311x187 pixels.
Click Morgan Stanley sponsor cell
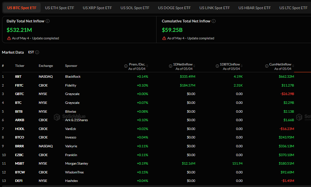click(77, 163)
